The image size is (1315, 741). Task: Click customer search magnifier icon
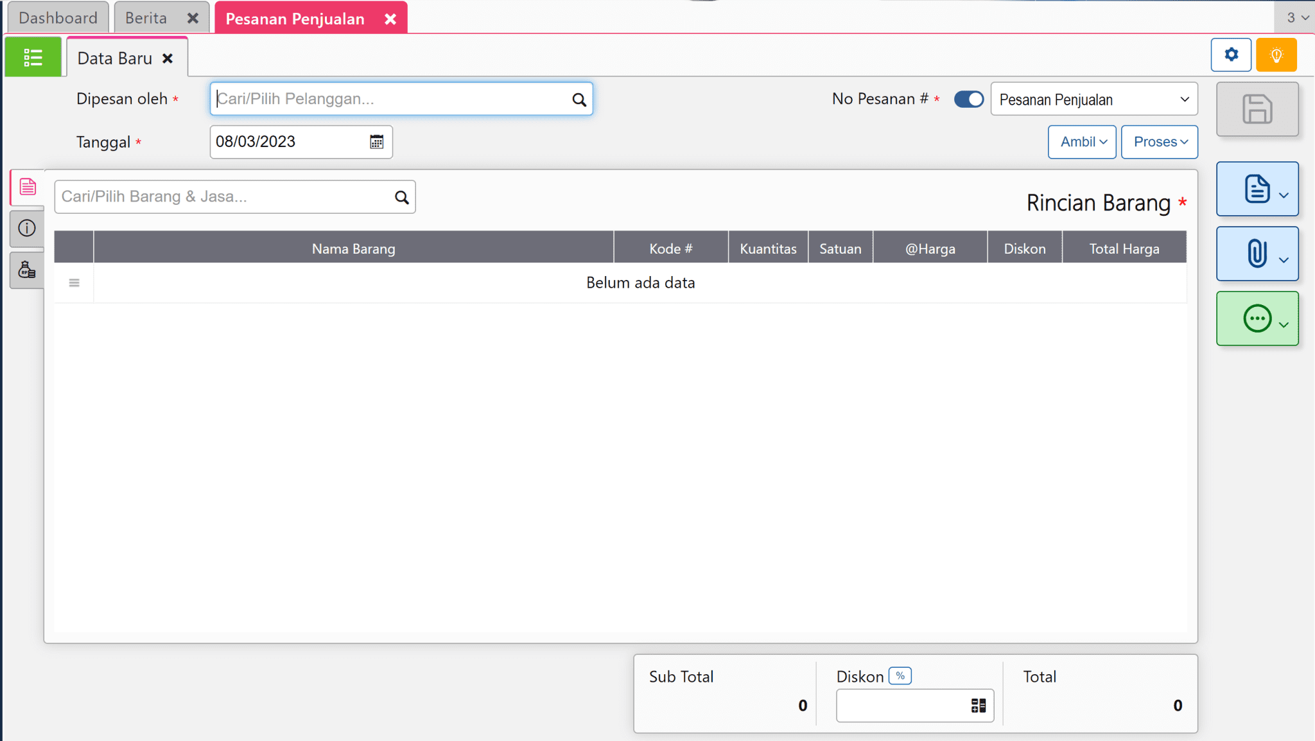579,100
